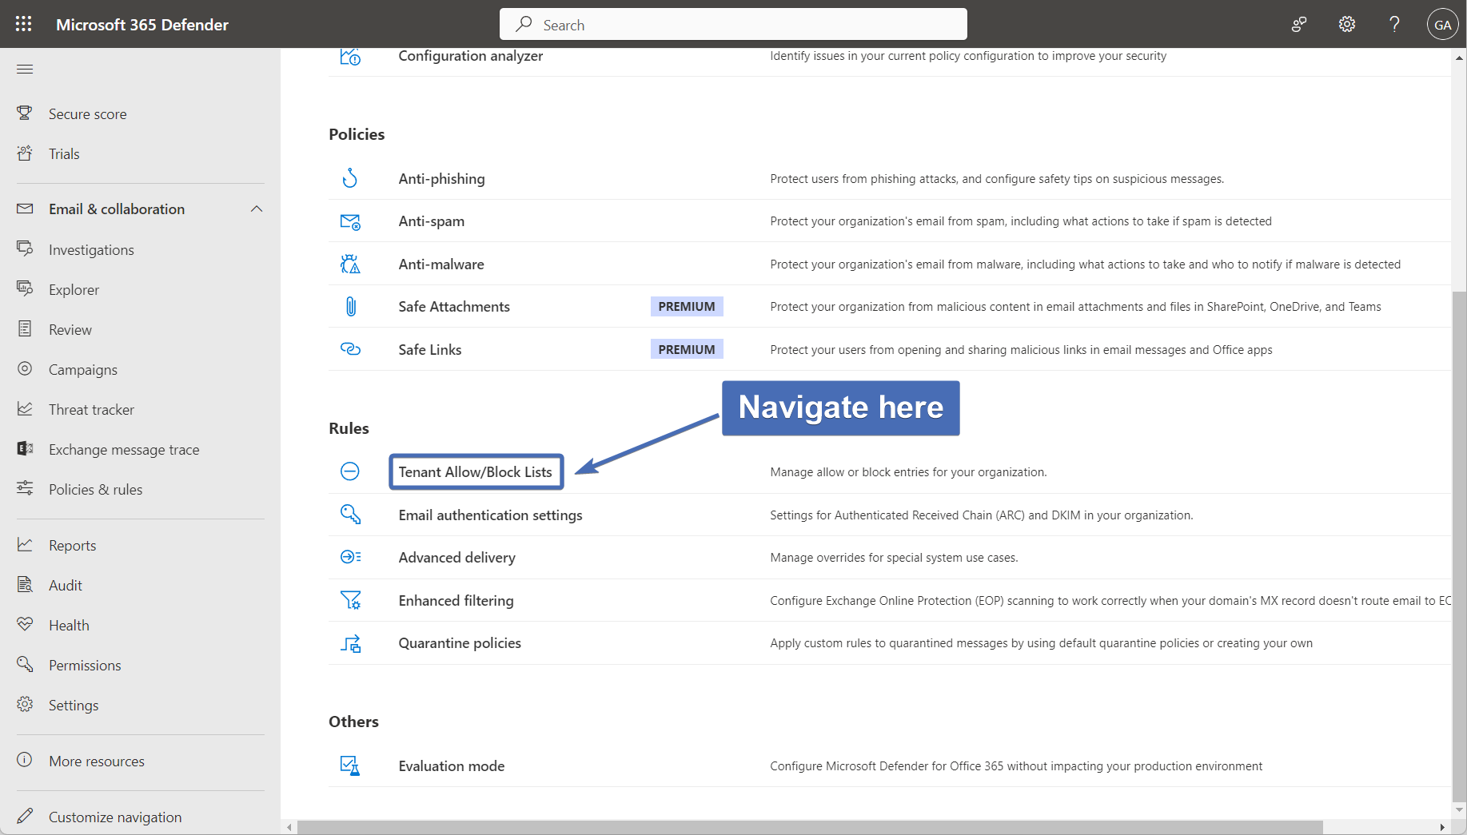The height and width of the screenshot is (835, 1467).
Task: Open the help question mark icon
Action: pos(1394,25)
